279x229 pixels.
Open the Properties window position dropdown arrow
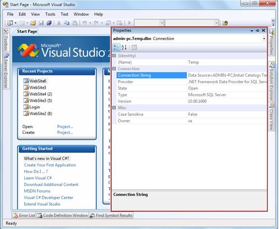pos(252,31)
